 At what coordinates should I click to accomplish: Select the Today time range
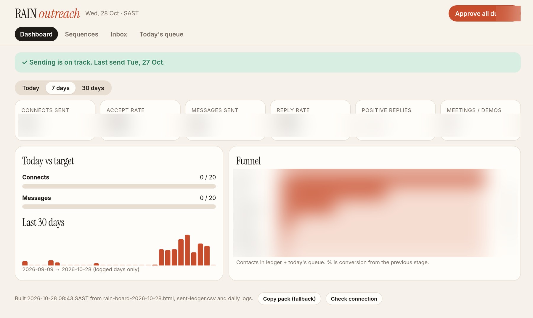(x=30, y=88)
